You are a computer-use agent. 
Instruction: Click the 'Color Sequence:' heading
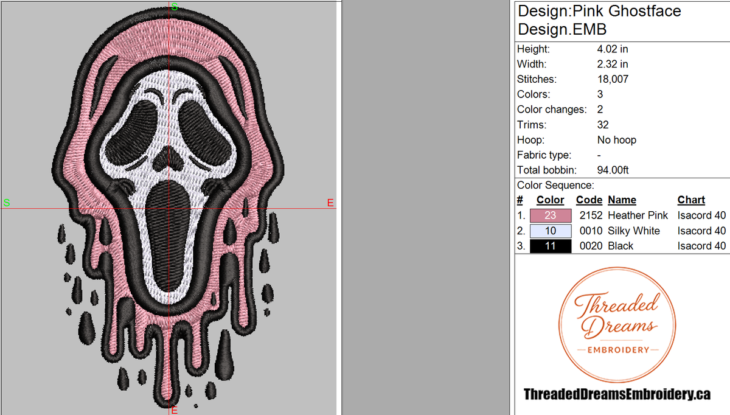[555, 186]
